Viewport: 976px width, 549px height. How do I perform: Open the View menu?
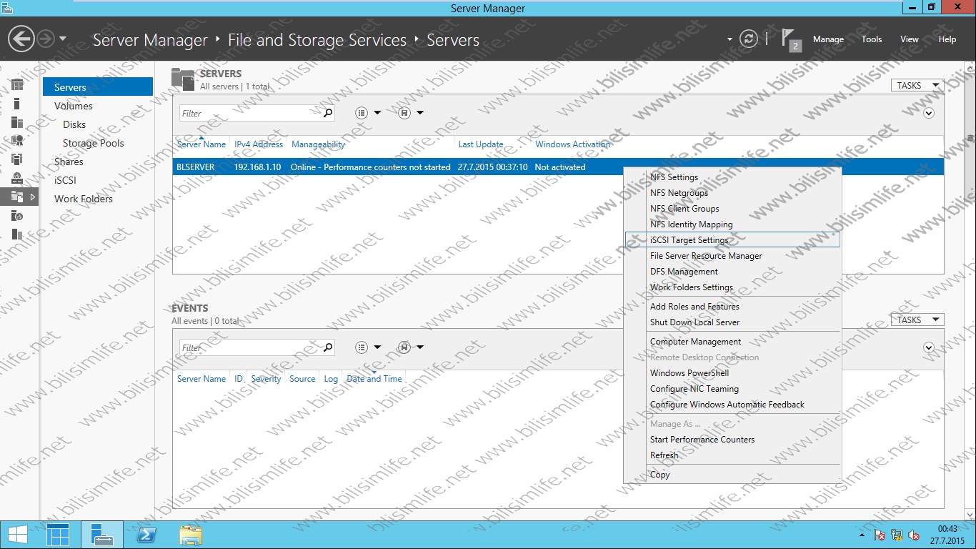click(x=910, y=39)
